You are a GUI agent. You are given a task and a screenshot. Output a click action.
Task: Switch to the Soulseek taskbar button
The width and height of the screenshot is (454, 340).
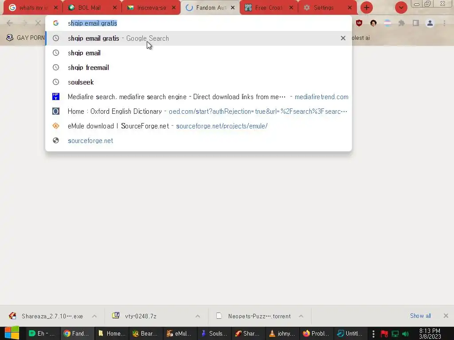tap(214, 333)
